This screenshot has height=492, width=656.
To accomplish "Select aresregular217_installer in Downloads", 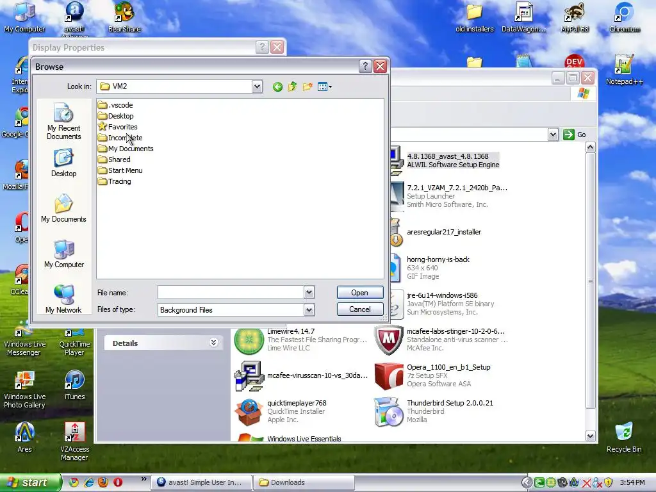I will click(436, 232).
